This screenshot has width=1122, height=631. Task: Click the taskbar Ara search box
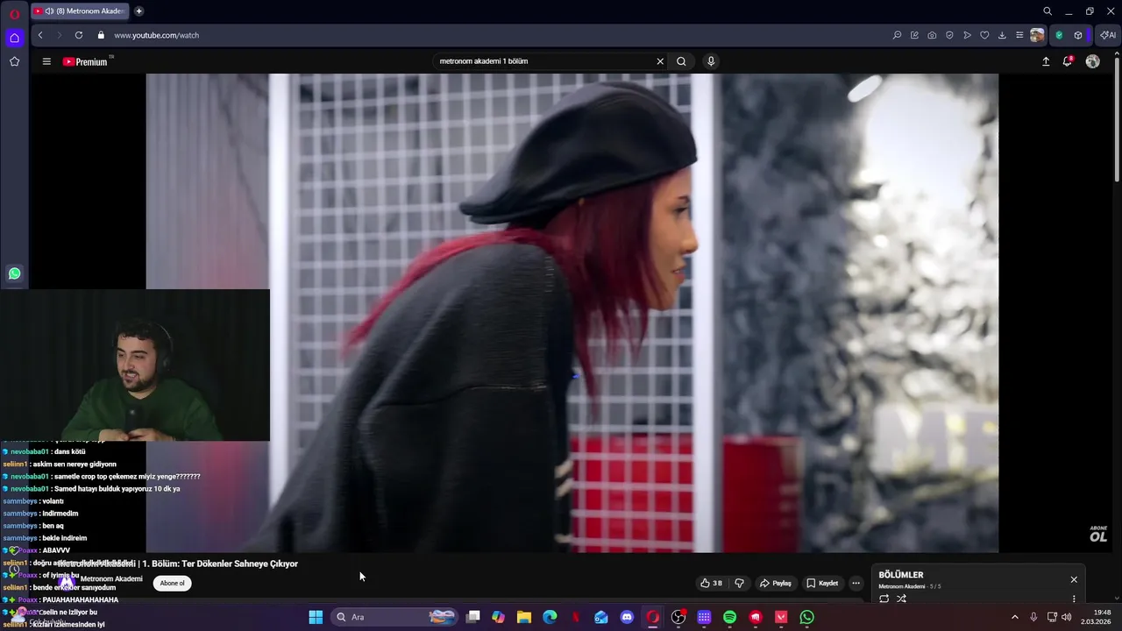[x=395, y=617]
